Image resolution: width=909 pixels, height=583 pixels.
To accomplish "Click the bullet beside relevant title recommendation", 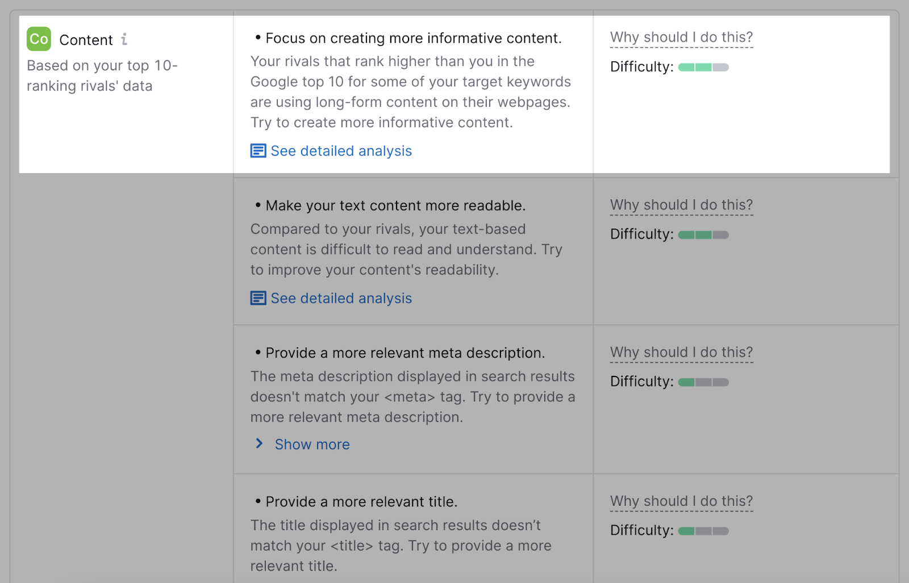I will [x=257, y=500].
